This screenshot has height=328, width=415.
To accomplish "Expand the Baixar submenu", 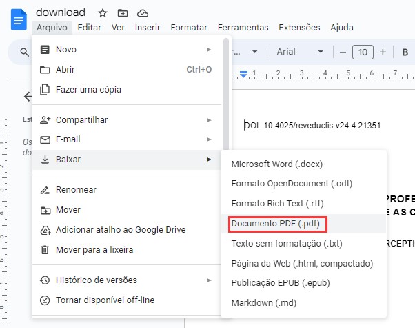I will click(127, 160).
